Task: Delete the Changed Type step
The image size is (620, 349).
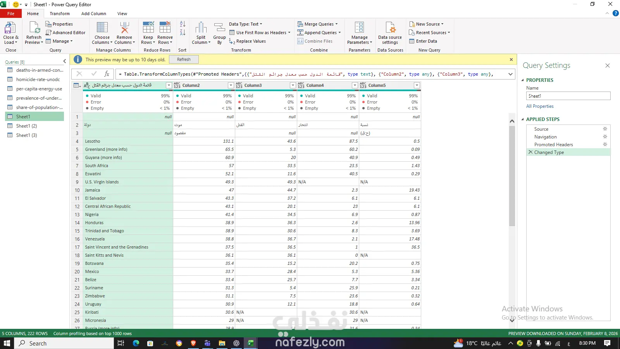Action: point(530,152)
